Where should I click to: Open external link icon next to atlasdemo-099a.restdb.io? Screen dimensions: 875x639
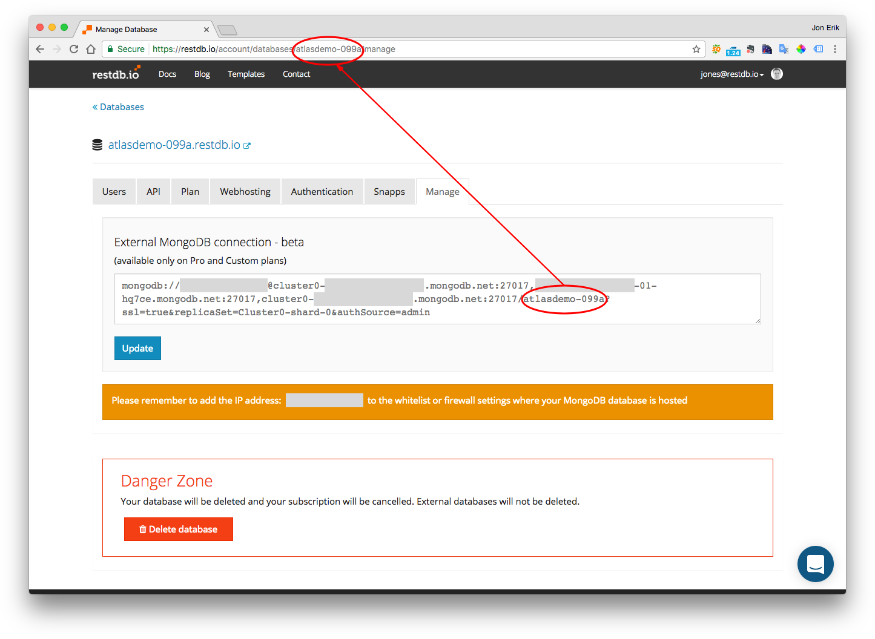(x=247, y=145)
